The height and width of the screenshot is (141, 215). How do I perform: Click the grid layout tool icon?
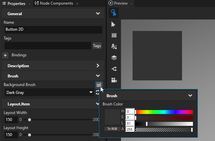114,35
